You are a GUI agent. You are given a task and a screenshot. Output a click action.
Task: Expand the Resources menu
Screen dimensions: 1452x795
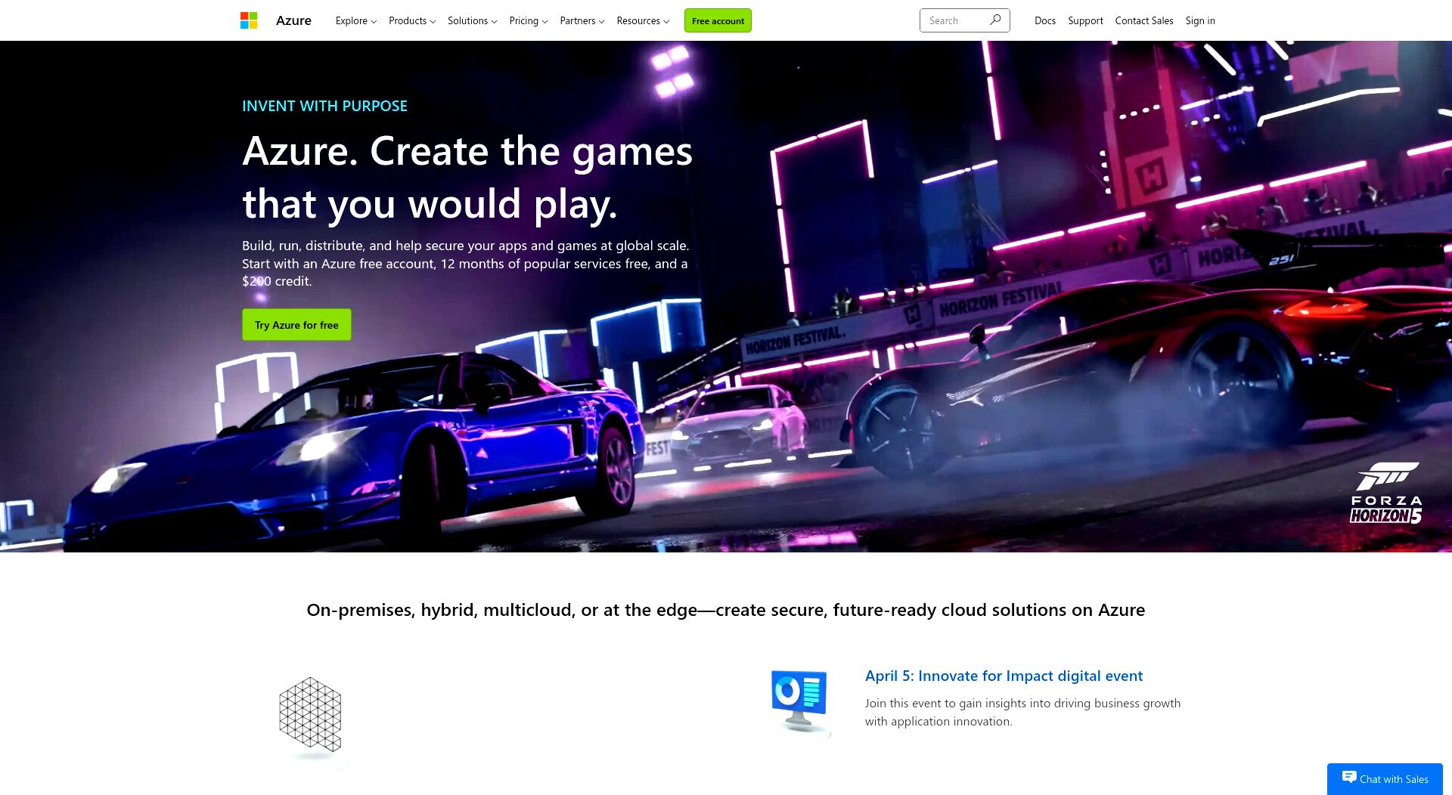pos(643,20)
